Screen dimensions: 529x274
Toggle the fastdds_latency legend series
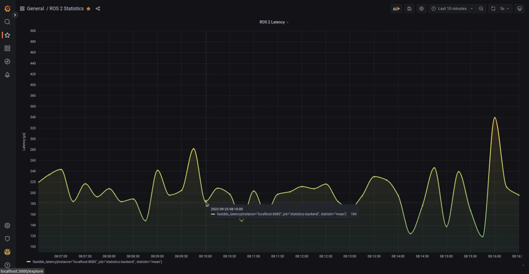tap(97, 262)
